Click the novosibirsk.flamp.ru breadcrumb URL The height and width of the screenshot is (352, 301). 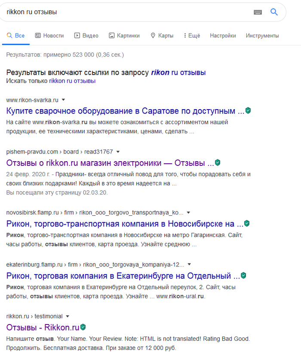point(95,212)
